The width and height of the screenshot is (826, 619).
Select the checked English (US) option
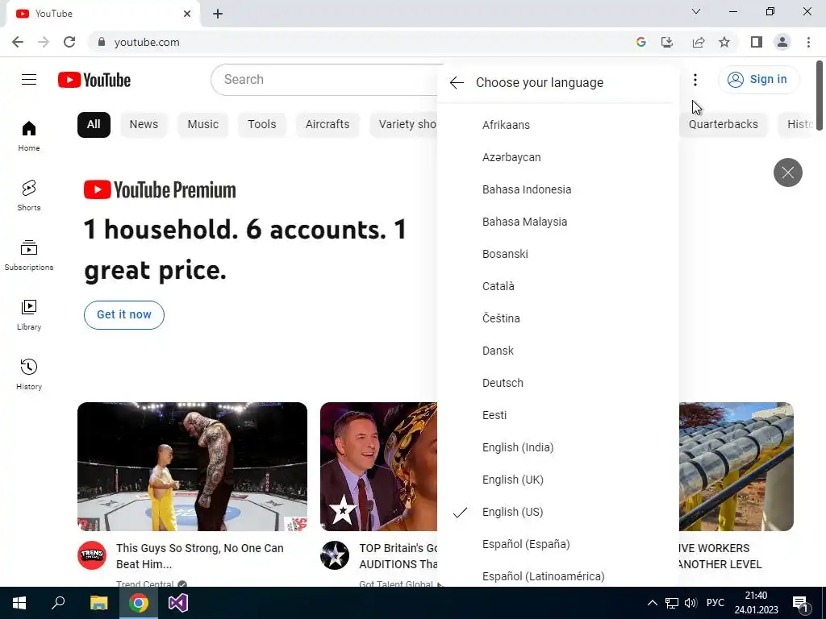point(558,512)
